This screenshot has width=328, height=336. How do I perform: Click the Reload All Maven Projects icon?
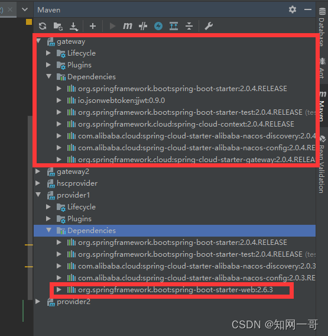coord(43,26)
